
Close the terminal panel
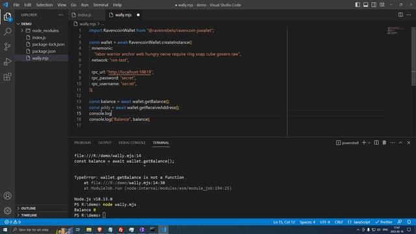[x=409, y=143]
